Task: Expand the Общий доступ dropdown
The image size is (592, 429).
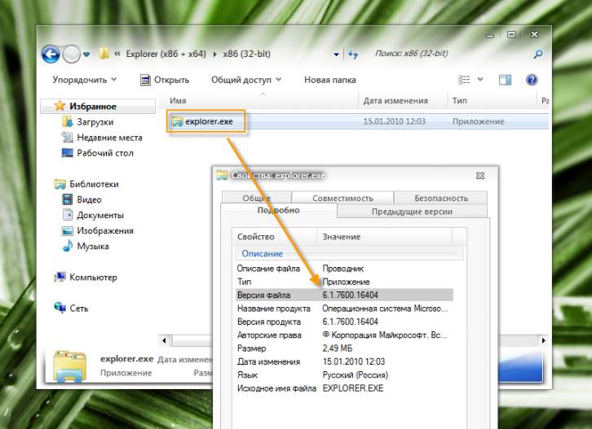Action: (x=245, y=80)
